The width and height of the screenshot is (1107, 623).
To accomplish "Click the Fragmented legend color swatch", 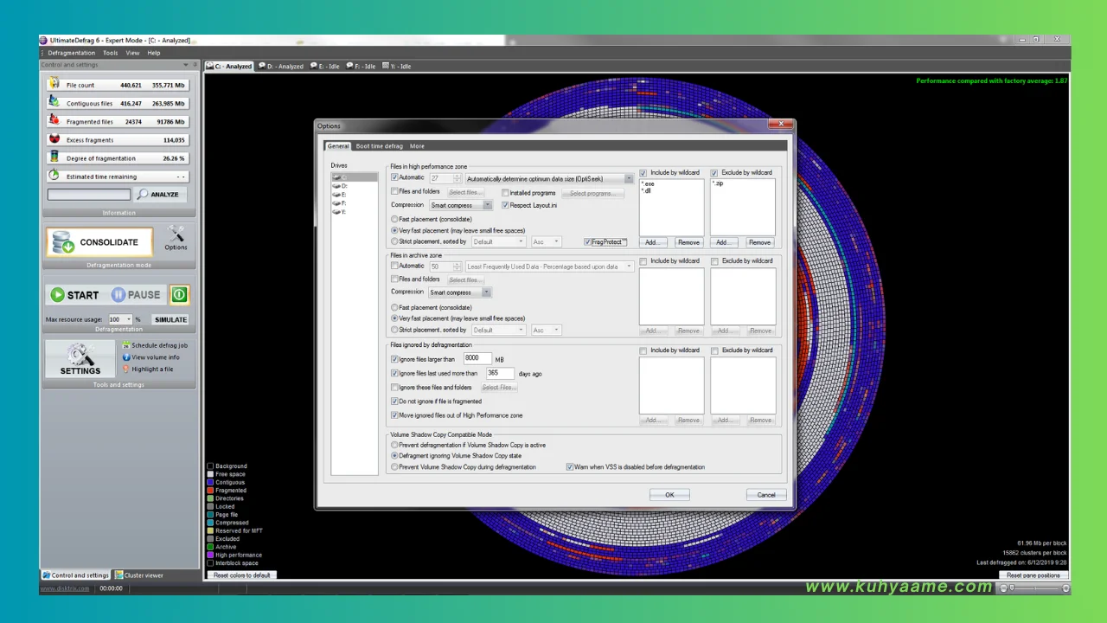I will coord(210,491).
